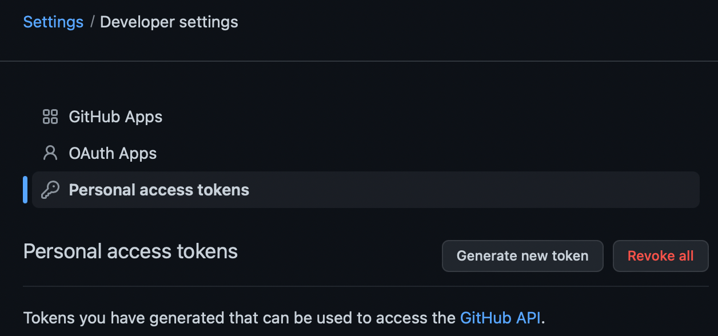Click the Personal access tokens key icon
Screen dimensions: 718x336
point(50,190)
